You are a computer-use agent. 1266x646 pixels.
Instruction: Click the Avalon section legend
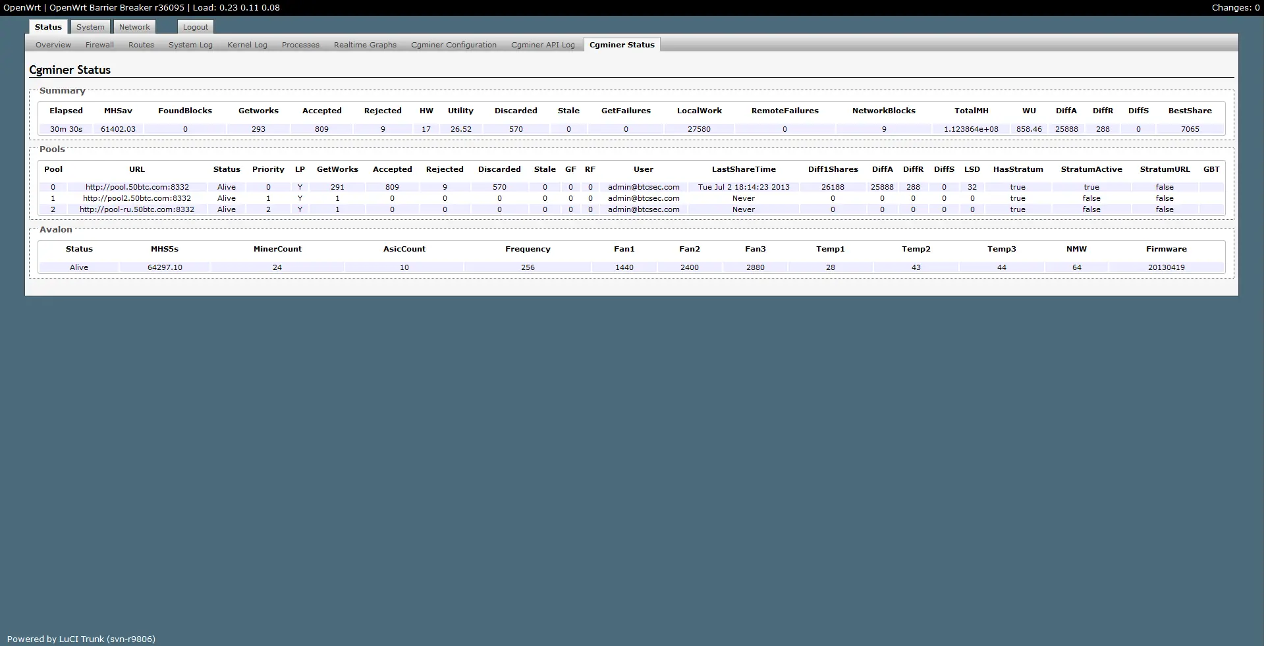coord(56,230)
